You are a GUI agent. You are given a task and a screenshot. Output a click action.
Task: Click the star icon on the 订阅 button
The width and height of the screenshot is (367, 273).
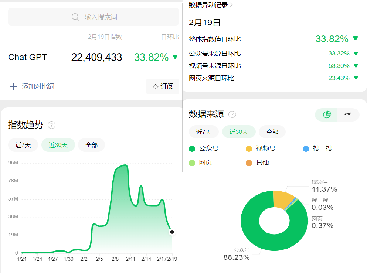(x=155, y=86)
